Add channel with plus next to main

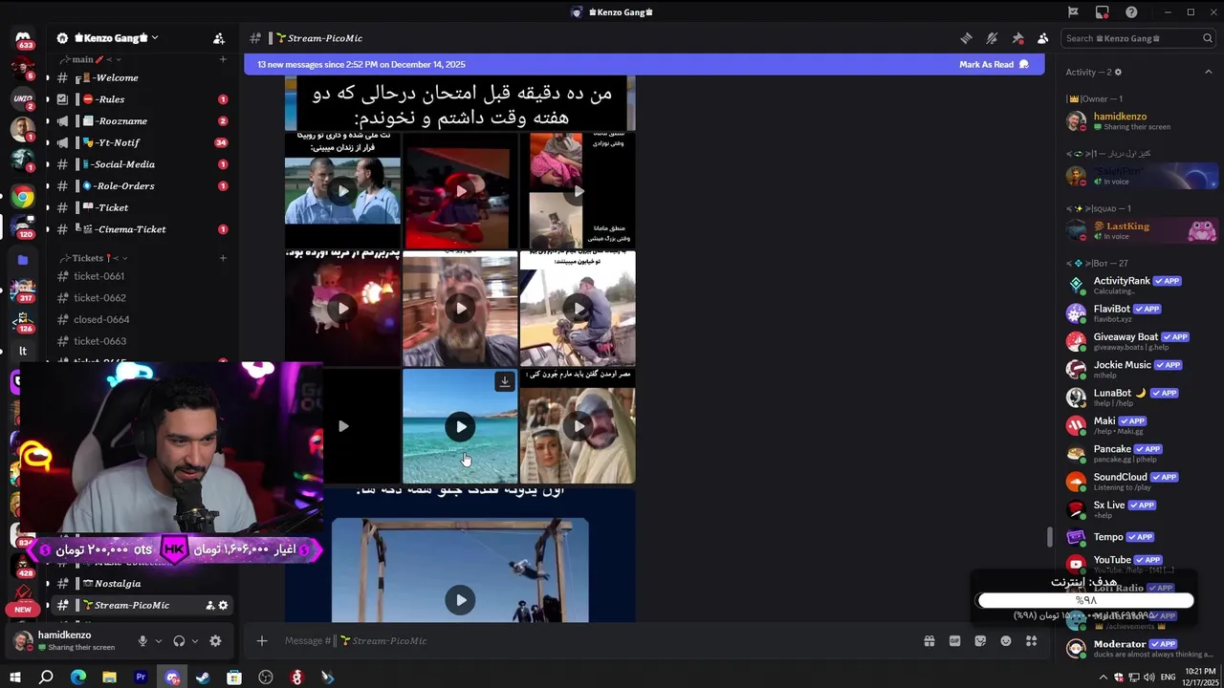point(223,59)
